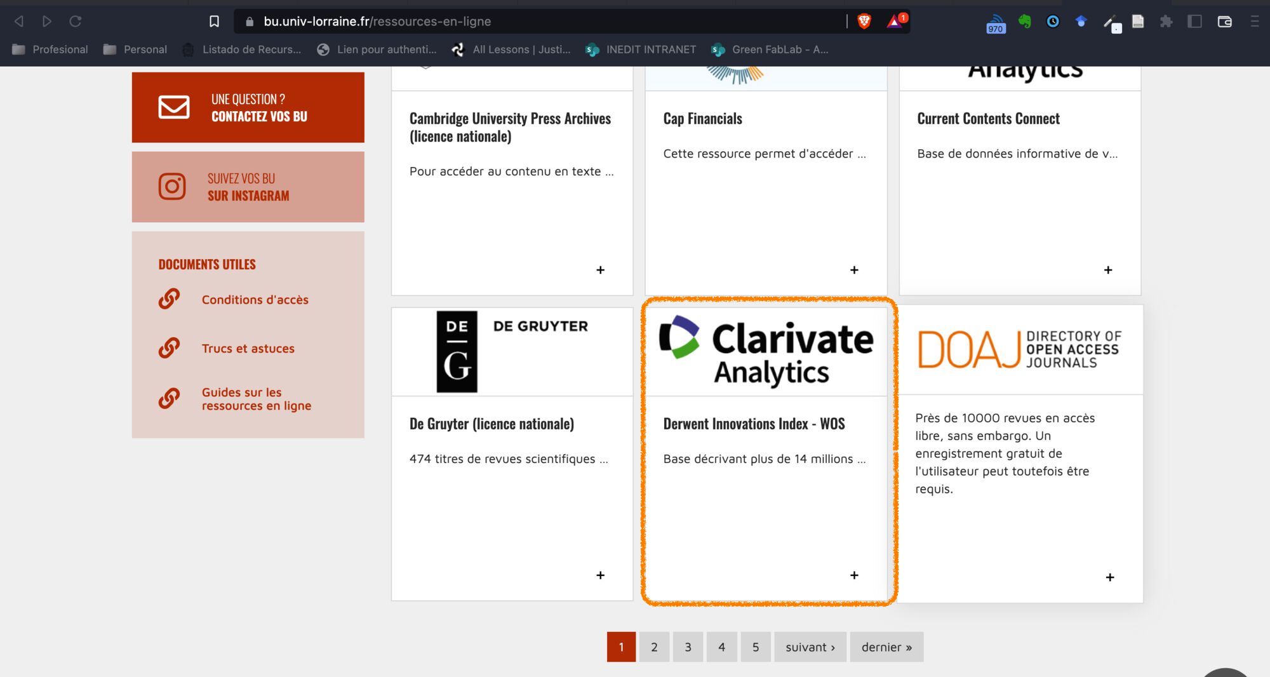Open the INEDIT INTRANET bookmark
The width and height of the screenshot is (1270, 677).
641,50
